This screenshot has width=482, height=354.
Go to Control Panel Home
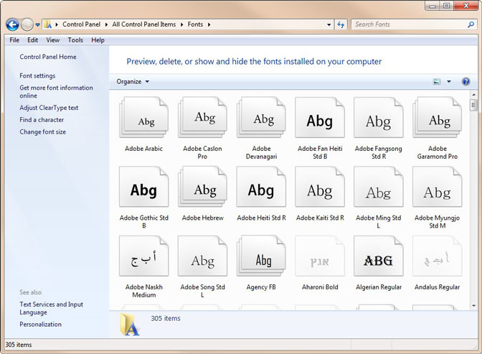(48, 57)
